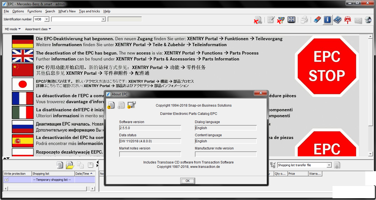This screenshot has height=200, width=376.
Task: Open the Tips and tricks menu
Action: click(x=89, y=11)
